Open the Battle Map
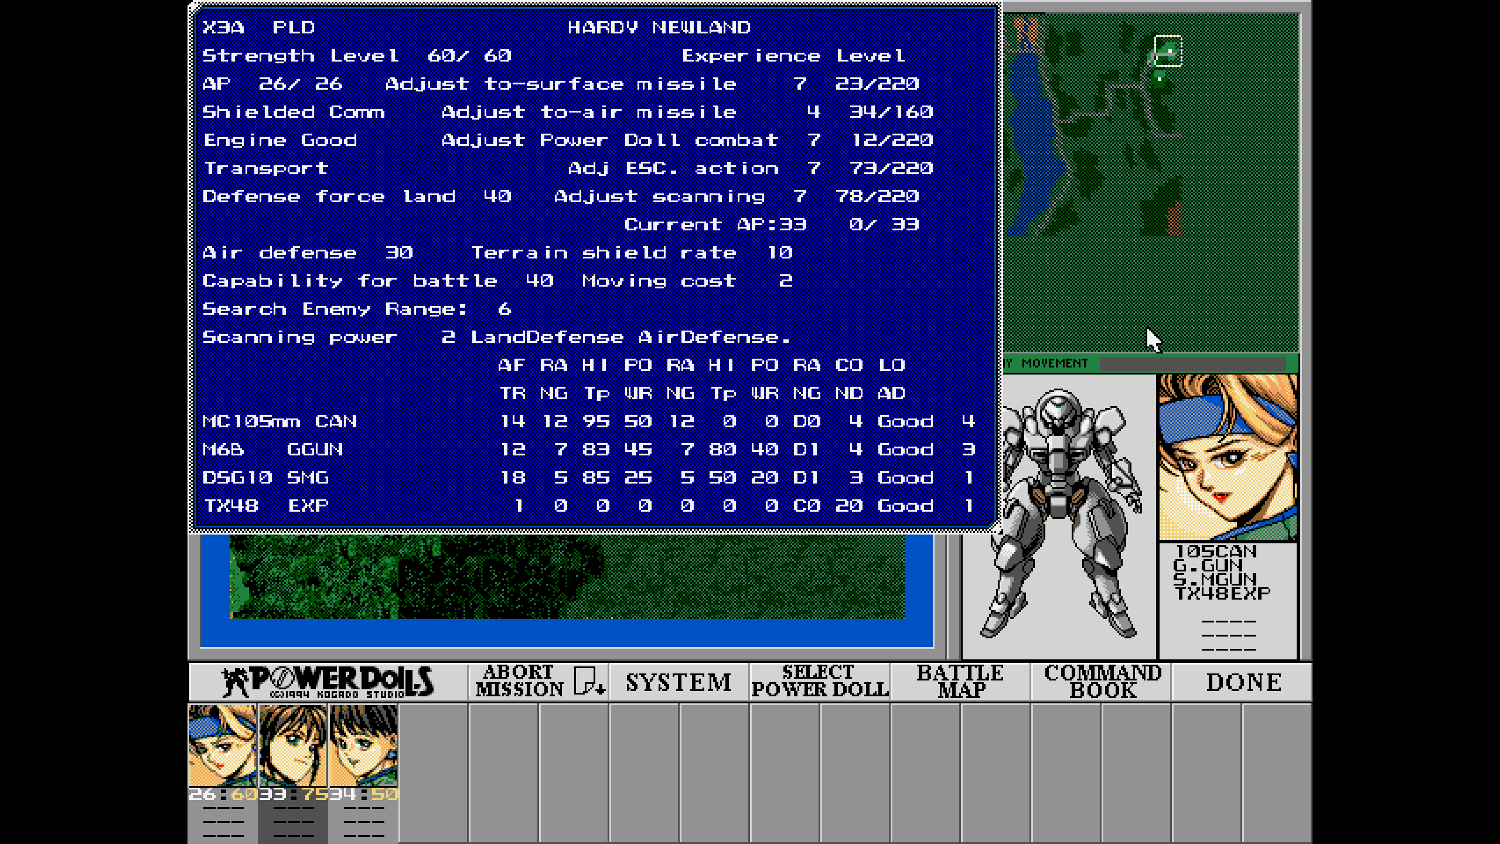 960,682
